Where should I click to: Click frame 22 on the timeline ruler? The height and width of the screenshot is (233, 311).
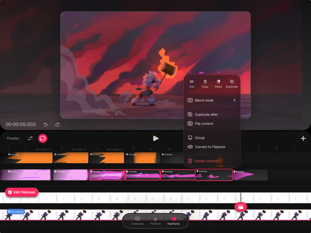pyautogui.click(x=151, y=149)
